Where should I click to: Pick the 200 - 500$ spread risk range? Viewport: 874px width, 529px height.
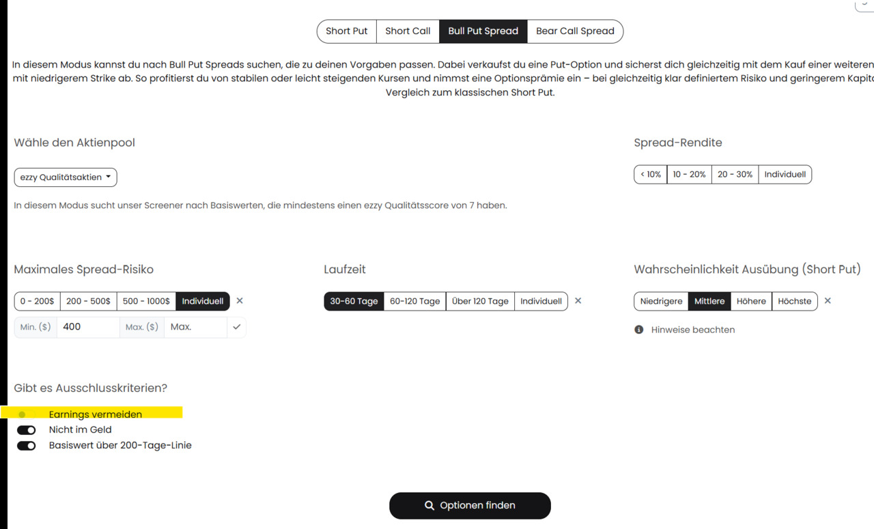click(x=89, y=301)
